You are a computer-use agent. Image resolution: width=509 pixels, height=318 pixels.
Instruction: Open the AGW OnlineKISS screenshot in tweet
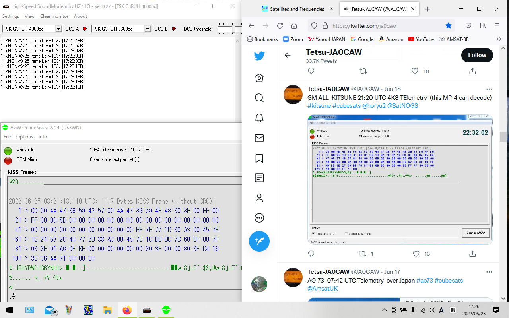(x=400, y=179)
